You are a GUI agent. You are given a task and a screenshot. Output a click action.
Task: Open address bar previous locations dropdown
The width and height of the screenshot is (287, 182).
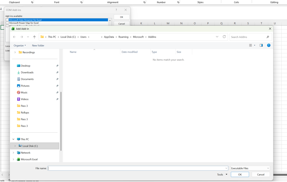coord(217,37)
